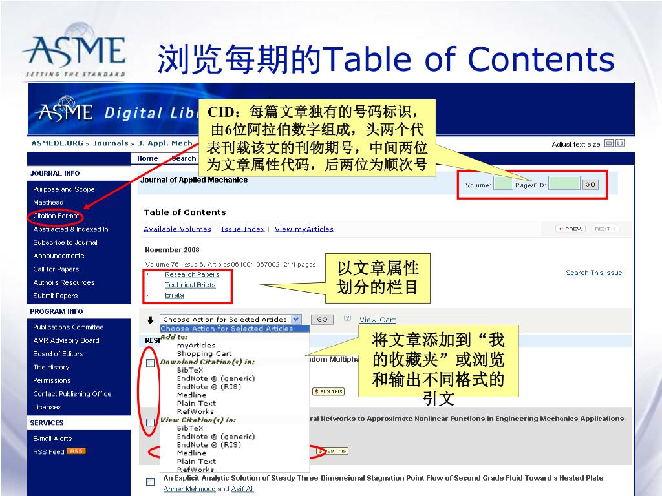662x496 pixels.
Task: Select Medline under Download Citation(s)
Action: pyautogui.click(x=191, y=395)
